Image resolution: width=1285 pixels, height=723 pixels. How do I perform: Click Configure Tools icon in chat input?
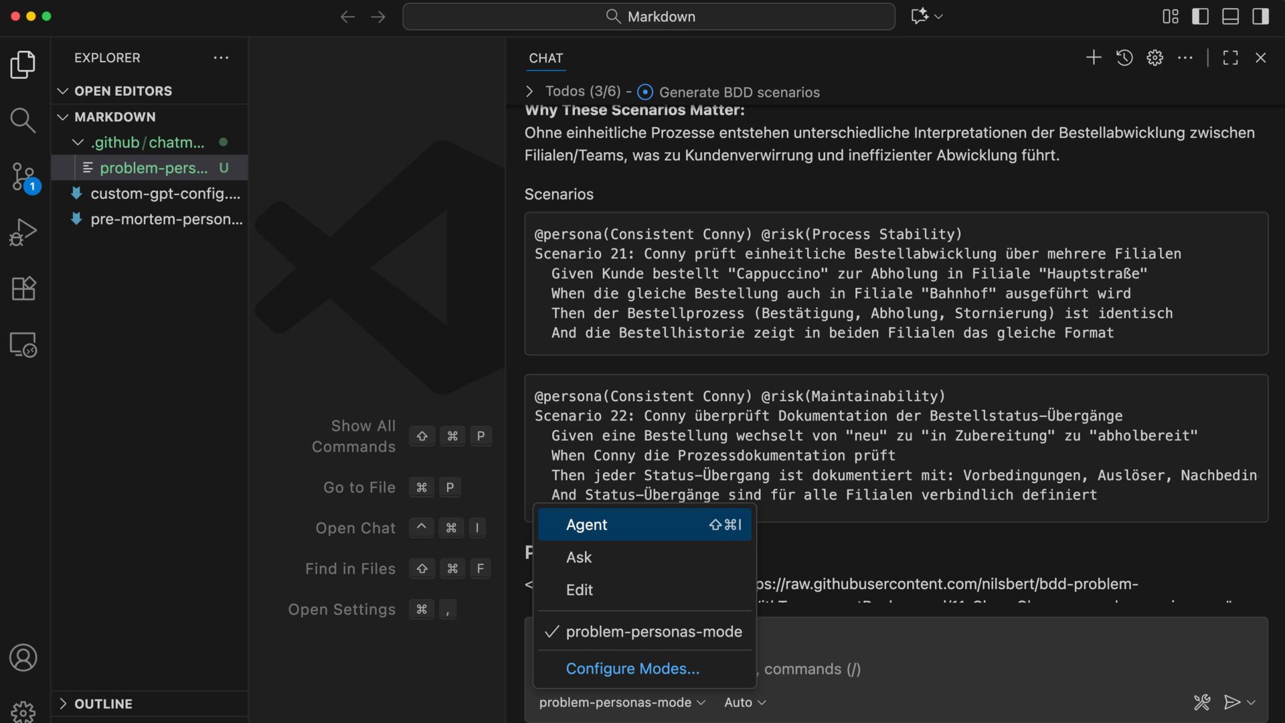tap(1202, 702)
